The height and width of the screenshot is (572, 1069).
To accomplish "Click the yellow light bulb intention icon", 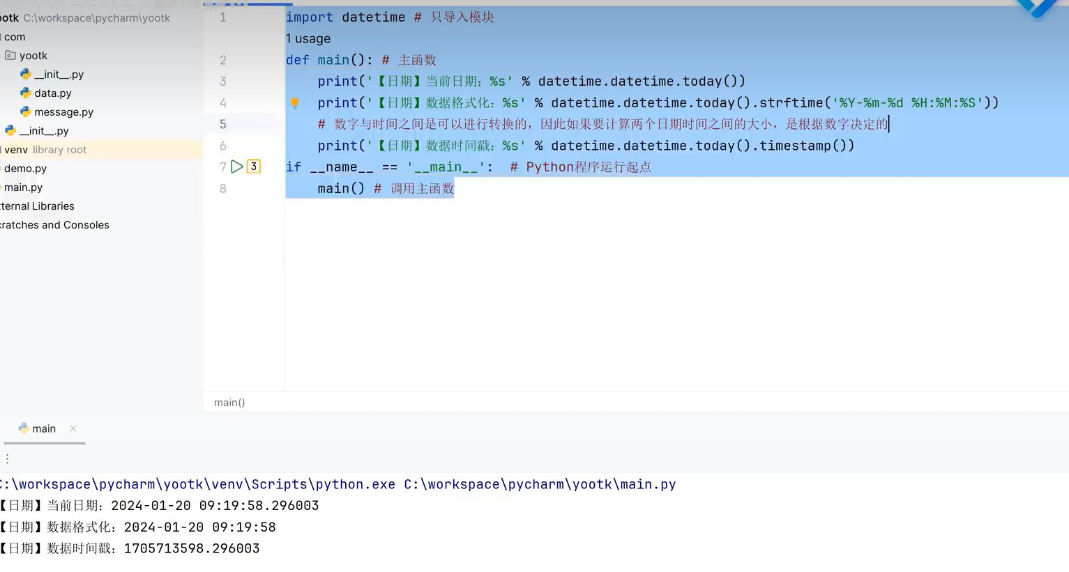I will [x=295, y=103].
